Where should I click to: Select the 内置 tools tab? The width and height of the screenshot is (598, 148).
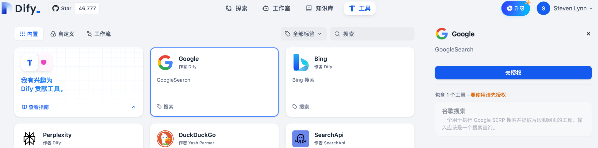point(29,34)
